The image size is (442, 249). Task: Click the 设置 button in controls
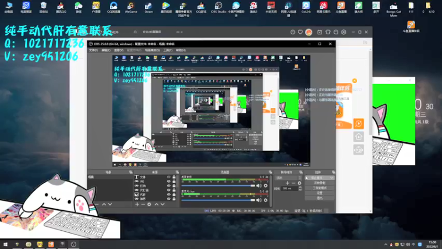click(319, 193)
